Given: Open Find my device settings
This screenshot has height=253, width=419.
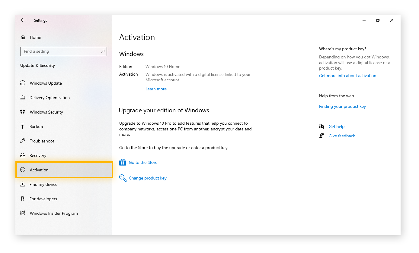Looking at the screenshot, I should click(23, 184).
